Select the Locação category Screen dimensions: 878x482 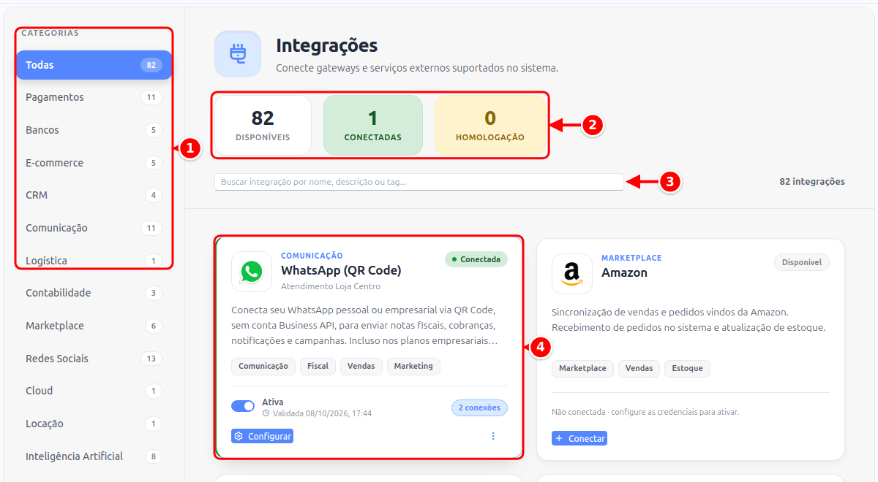pos(94,424)
